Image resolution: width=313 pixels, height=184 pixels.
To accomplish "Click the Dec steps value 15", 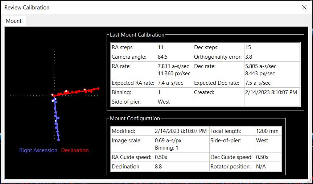I will tap(248, 47).
